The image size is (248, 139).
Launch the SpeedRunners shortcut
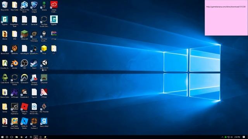click(34, 50)
